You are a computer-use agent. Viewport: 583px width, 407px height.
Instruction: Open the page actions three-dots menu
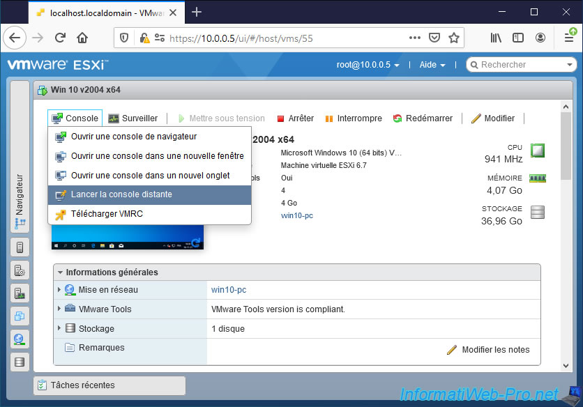coord(414,38)
